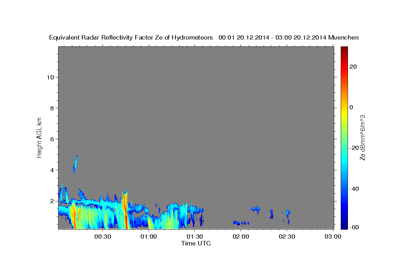Click the 'Ze dBmm^6/m^3' colorbar label
The height and width of the screenshot is (275, 413).
click(362, 137)
